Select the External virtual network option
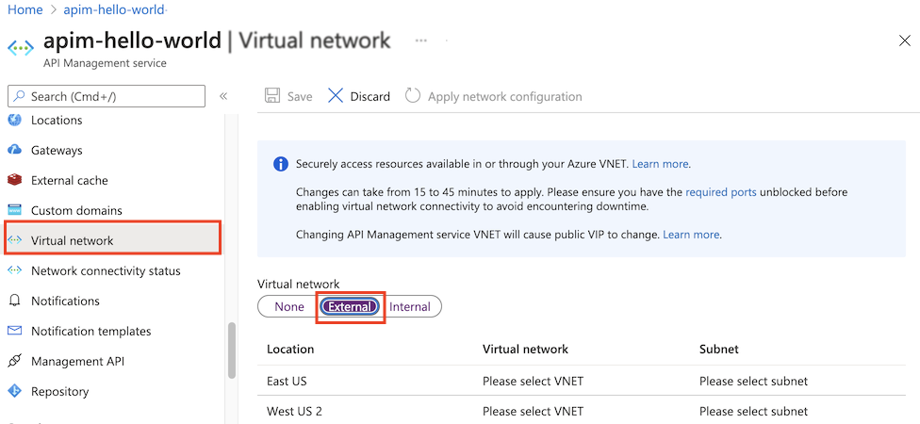Image resolution: width=920 pixels, height=424 pixels. pos(350,307)
